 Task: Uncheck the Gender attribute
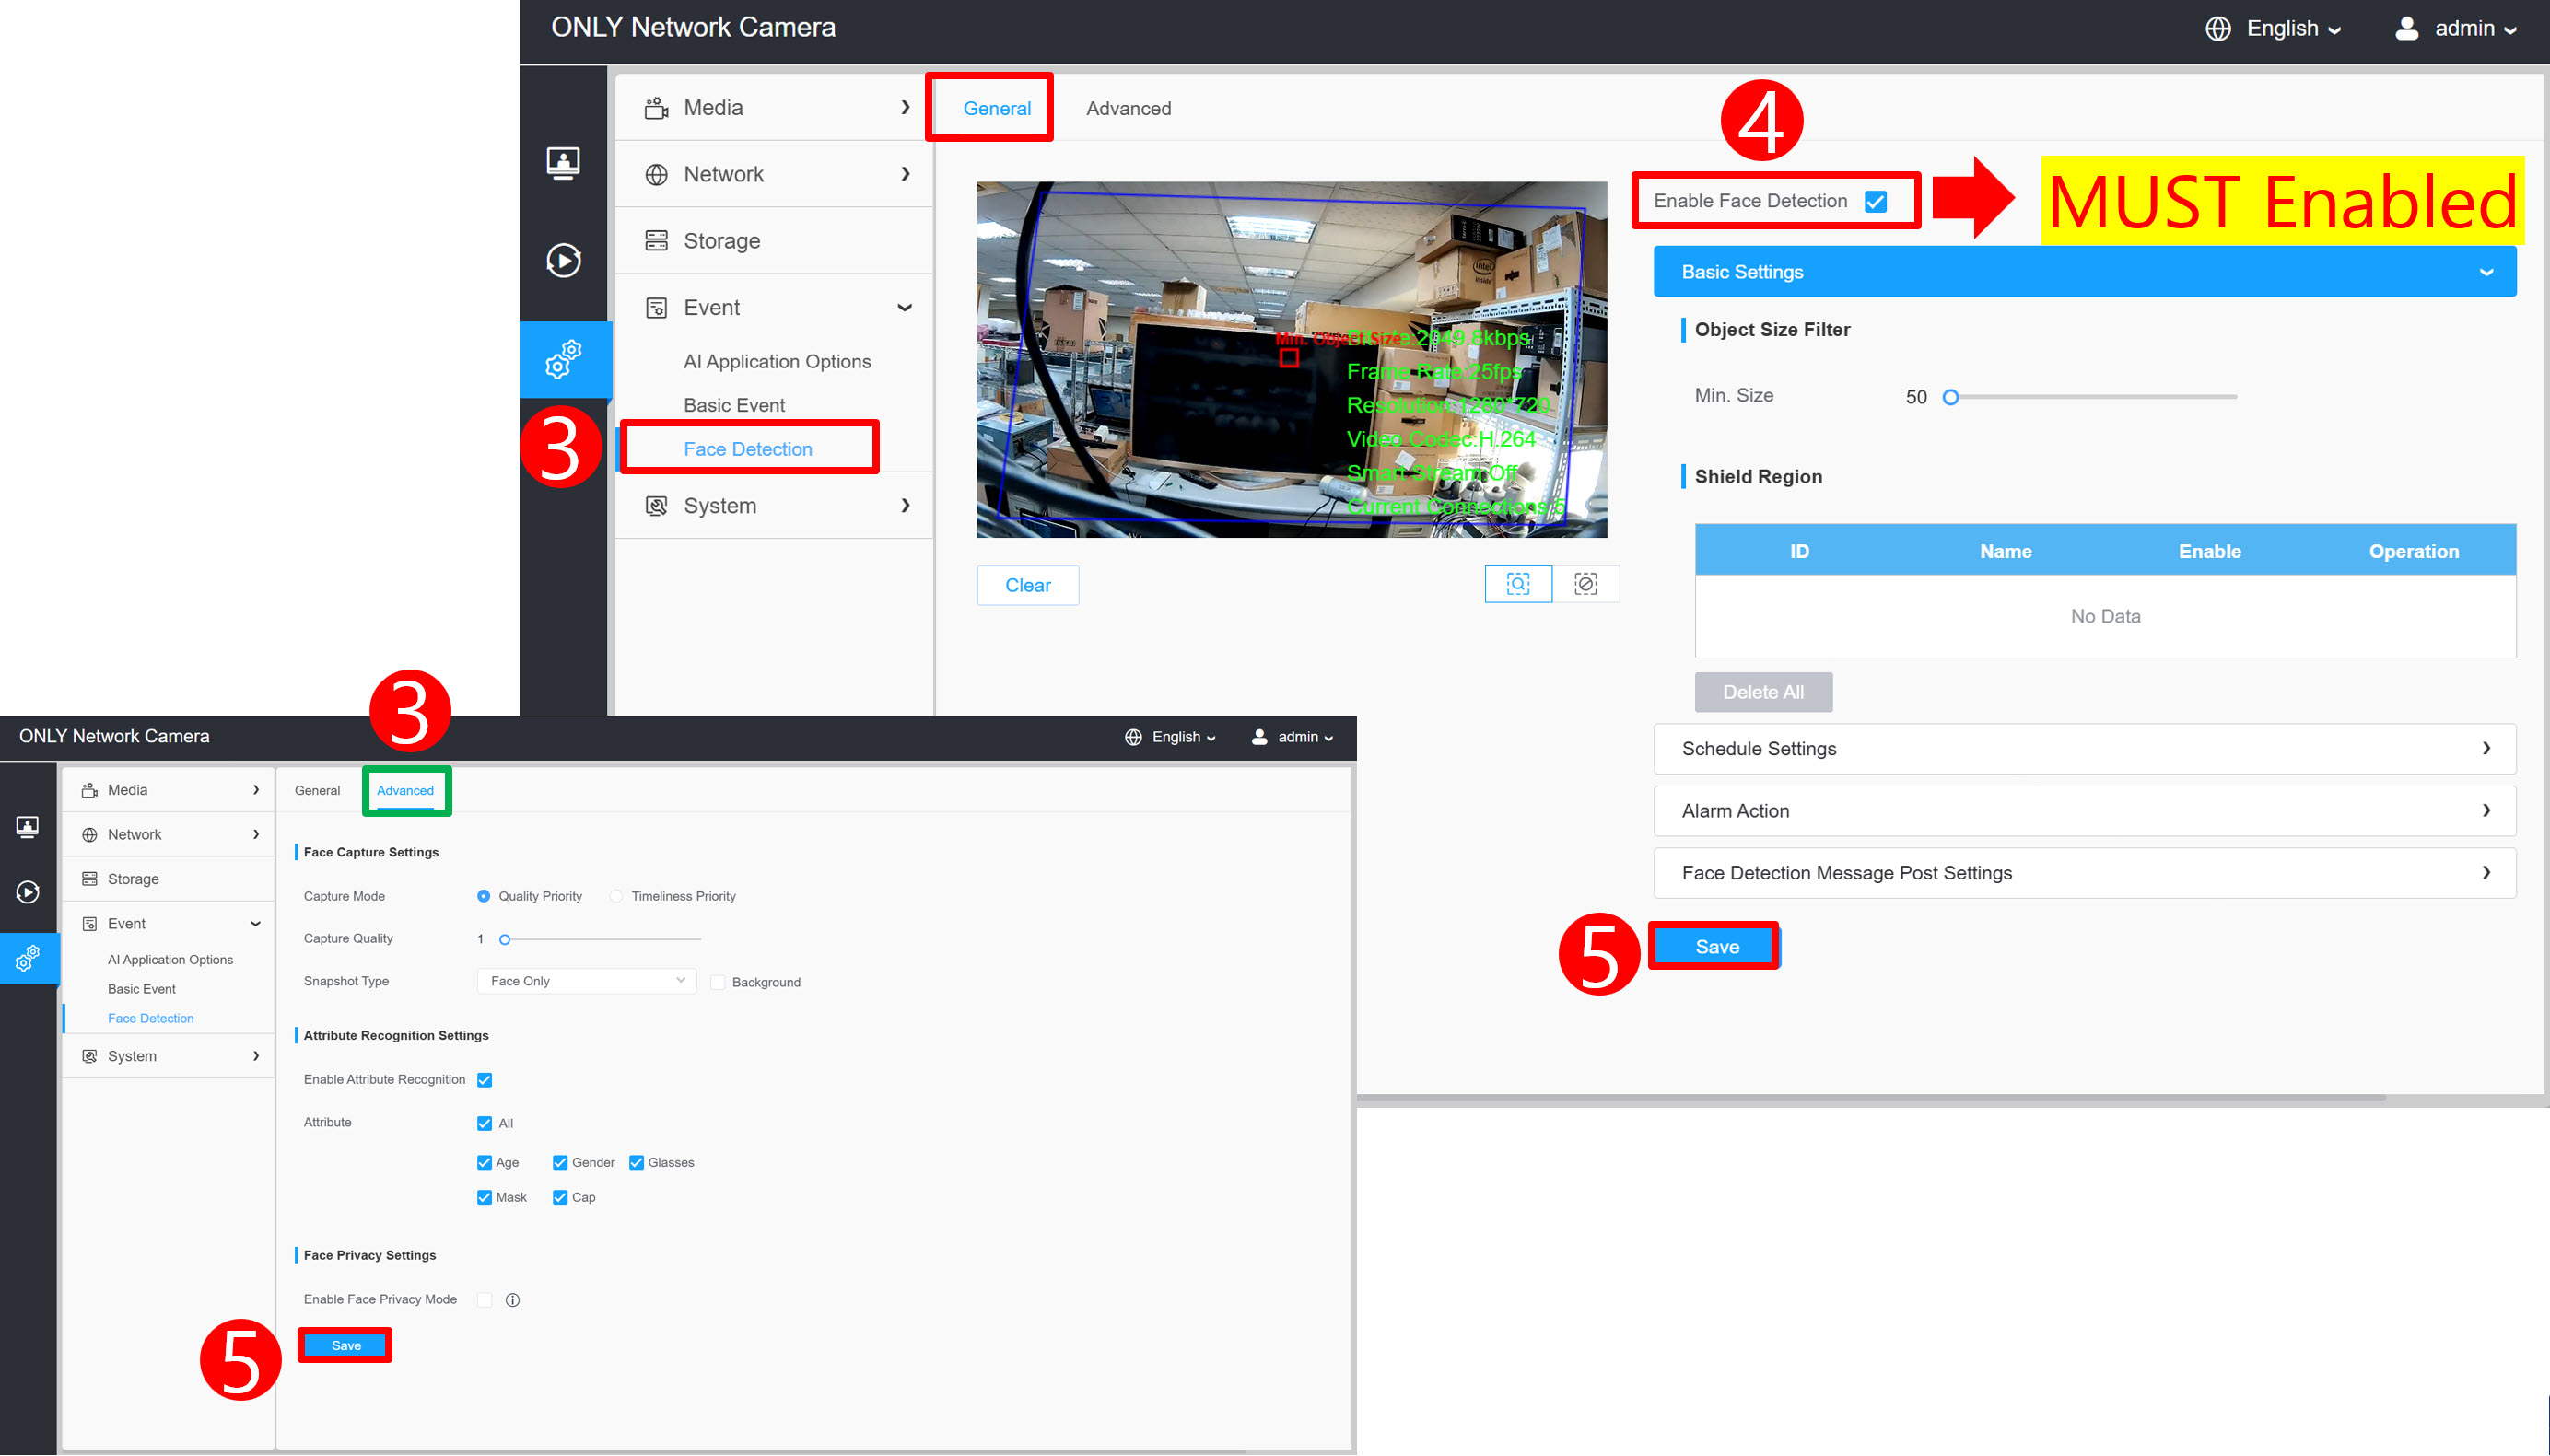(x=560, y=1162)
